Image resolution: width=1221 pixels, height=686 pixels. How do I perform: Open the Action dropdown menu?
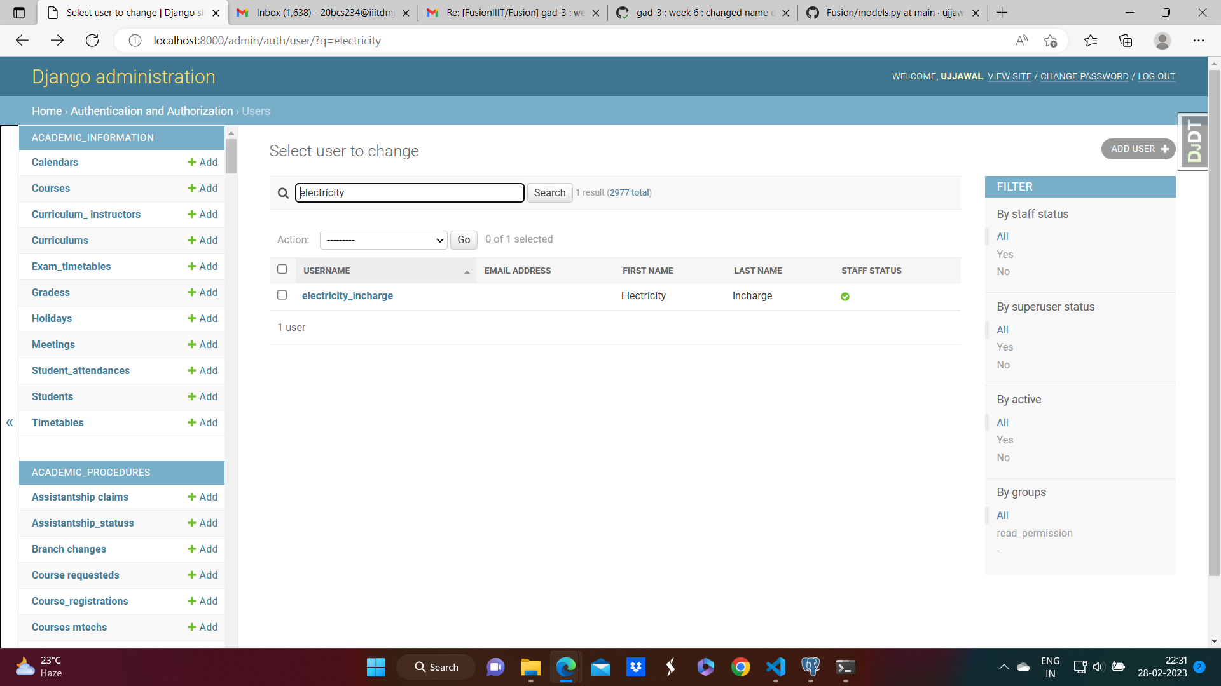pyautogui.click(x=383, y=240)
